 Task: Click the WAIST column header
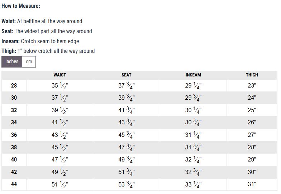[59, 75]
